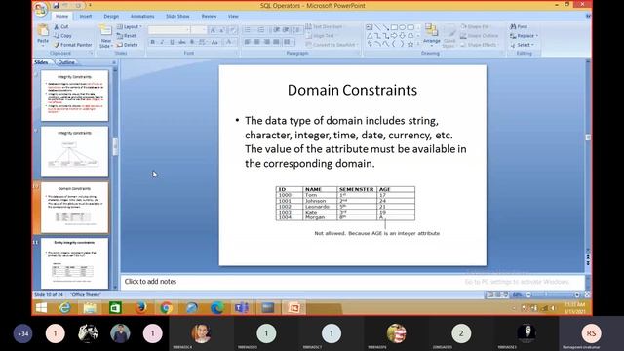
Task: Click the Increase List Level button
Action: coord(286,30)
